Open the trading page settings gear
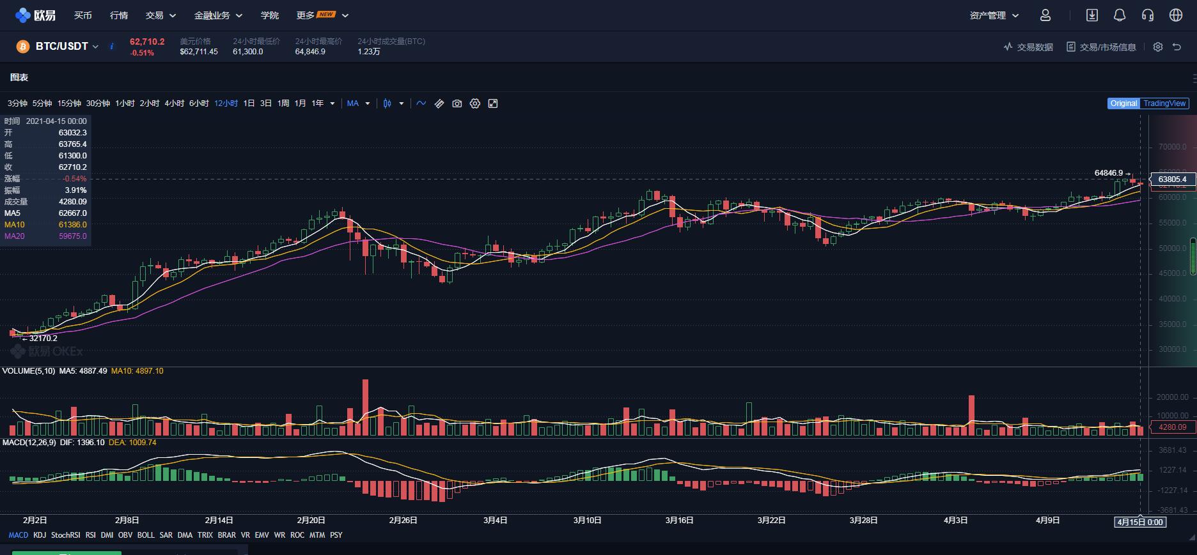The image size is (1197, 555). [1157, 47]
